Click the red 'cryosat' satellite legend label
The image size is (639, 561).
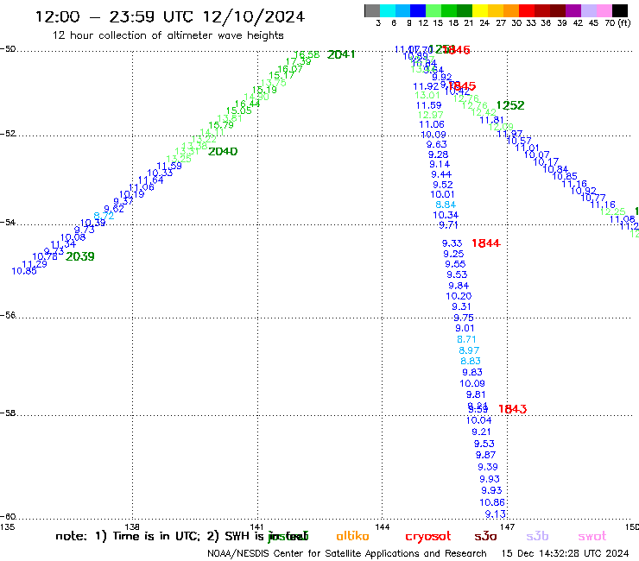click(x=428, y=537)
